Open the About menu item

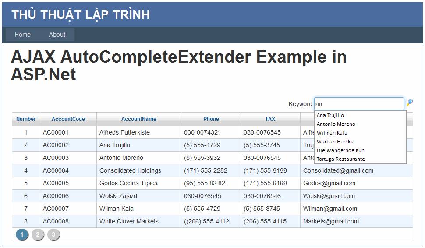[57, 35]
